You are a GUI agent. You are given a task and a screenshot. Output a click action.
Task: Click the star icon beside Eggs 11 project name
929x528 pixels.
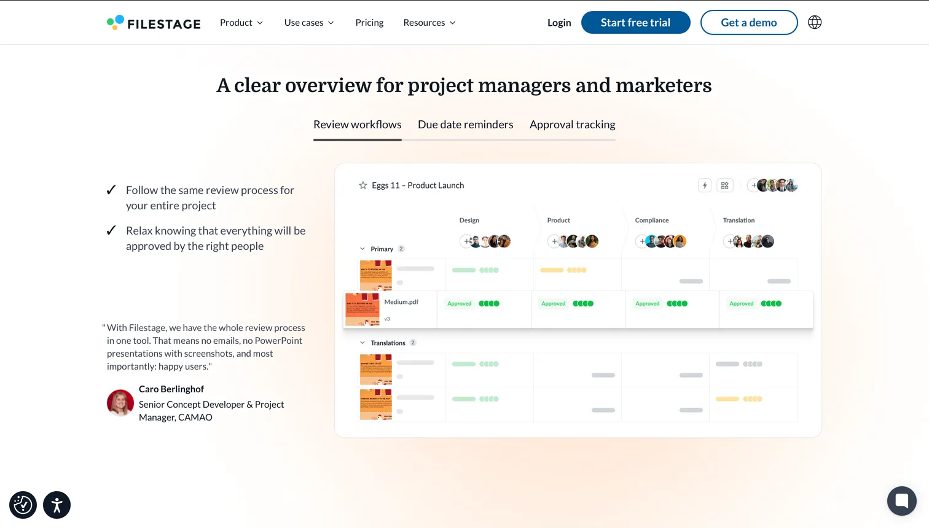pos(363,185)
